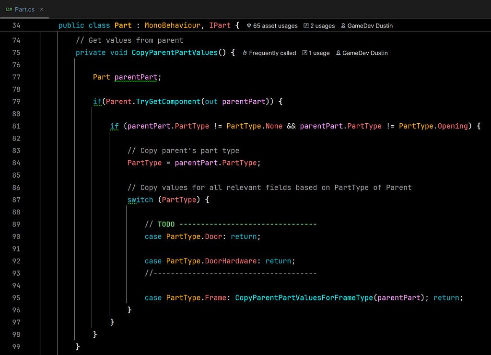Open GameDev Dustin author hint on line 75
The width and height of the screenshot is (491, 355).
362,53
